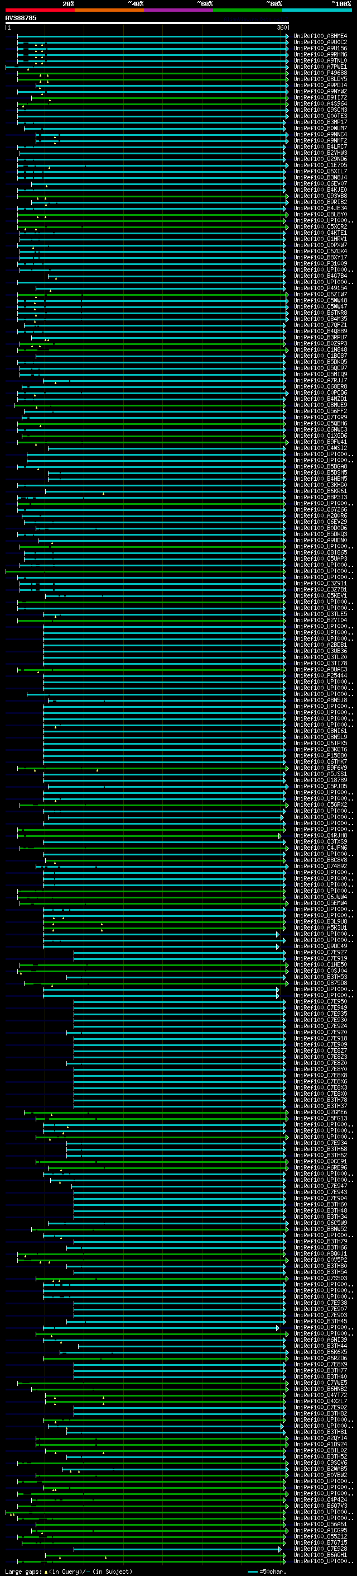Select the UniRef100_C7E950 label
Viewport: 357px width, 1576px height.
click(x=320, y=1001)
